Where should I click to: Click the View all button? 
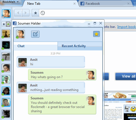click(126, 76)
